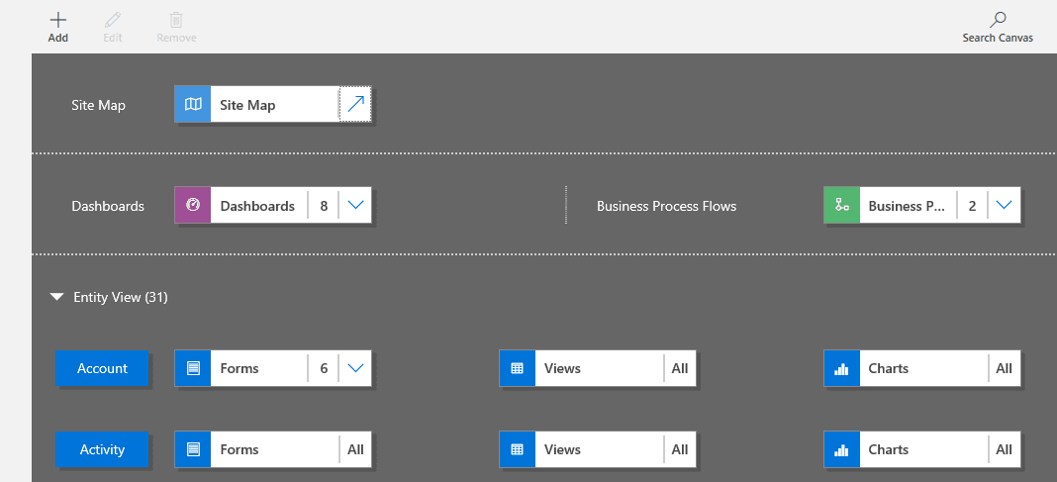Expand the Account Forms dropdown chevron
The width and height of the screenshot is (1057, 482).
pyautogui.click(x=356, y=368)
